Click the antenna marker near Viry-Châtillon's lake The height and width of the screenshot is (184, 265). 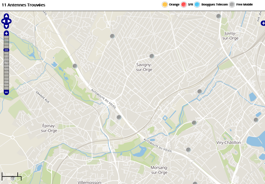pos(256,120)
